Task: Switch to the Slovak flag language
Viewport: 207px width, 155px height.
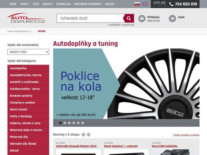Action: click(x=137, y=4)
